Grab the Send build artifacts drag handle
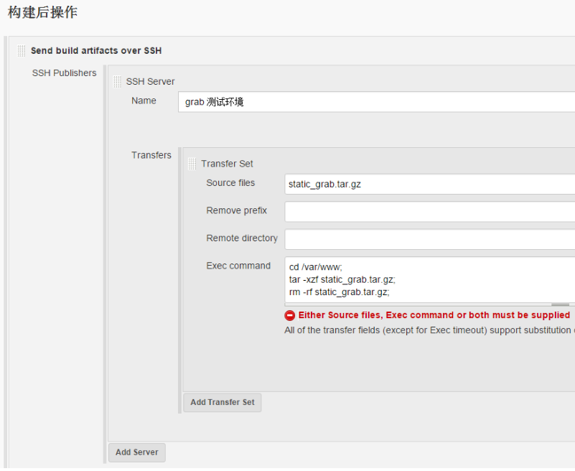The width and height of the screenshot is (575, 471). coord(22,51)
